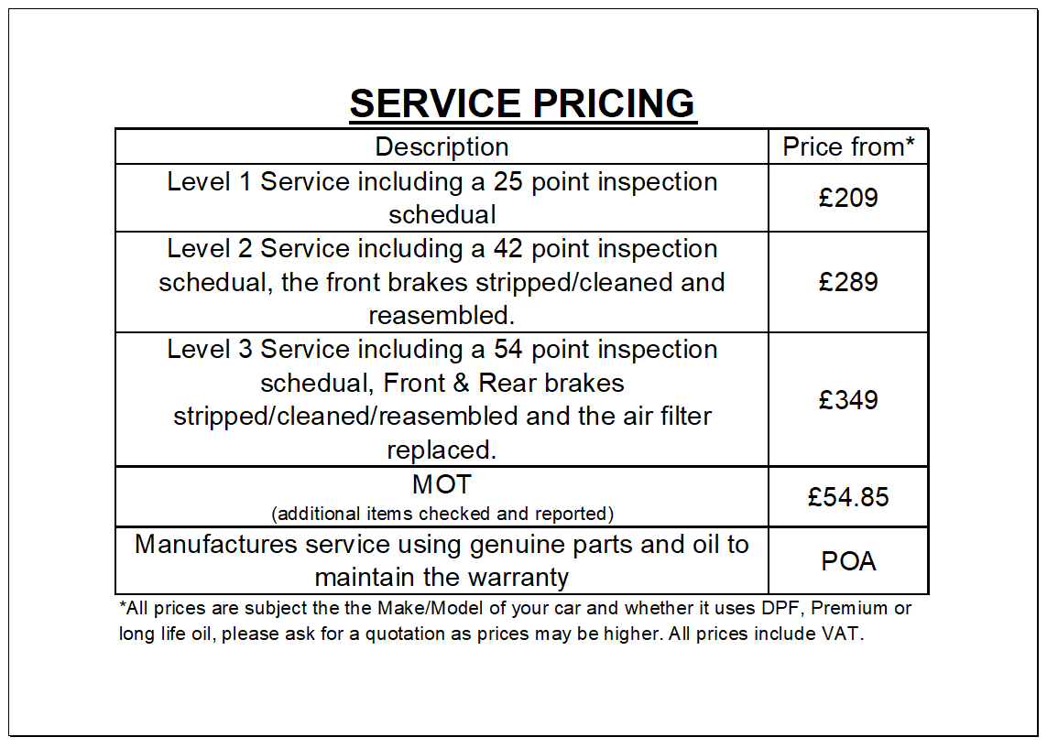Click the Level 1 Service description cell

click(442, 198)
